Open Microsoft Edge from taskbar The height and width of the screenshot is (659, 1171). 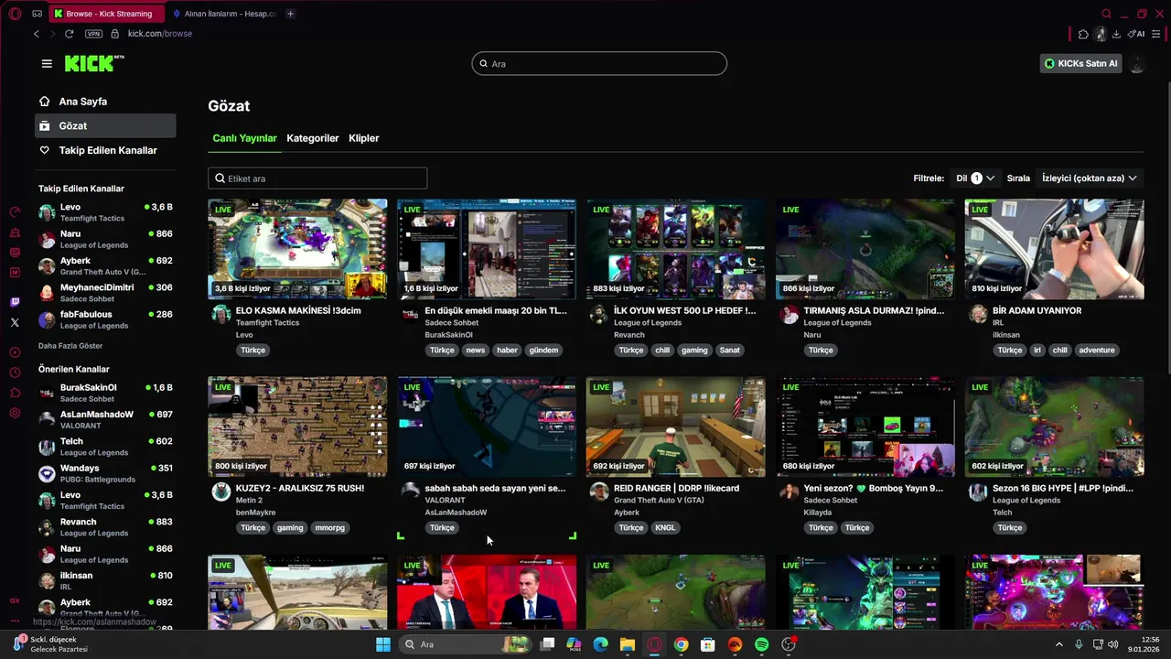pos(600,644)
